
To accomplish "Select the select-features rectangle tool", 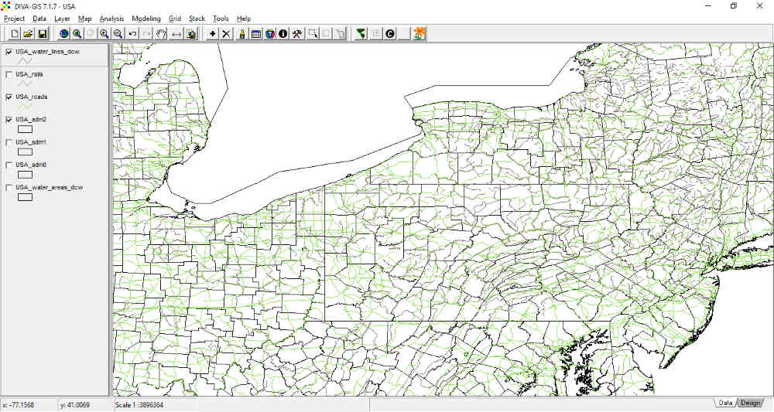I will (313, 33).
